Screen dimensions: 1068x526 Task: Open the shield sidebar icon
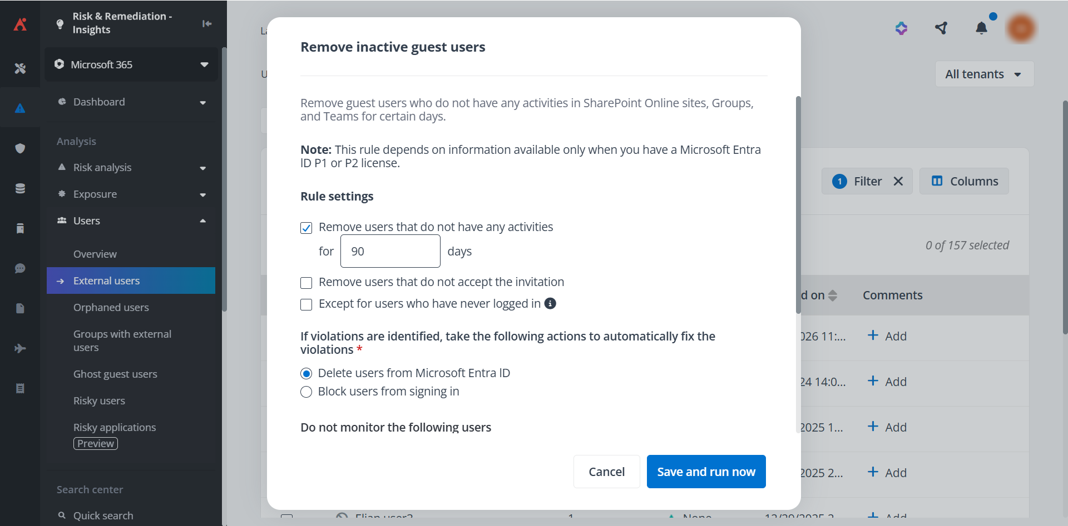pyautogui.click(x=20, y=148)
